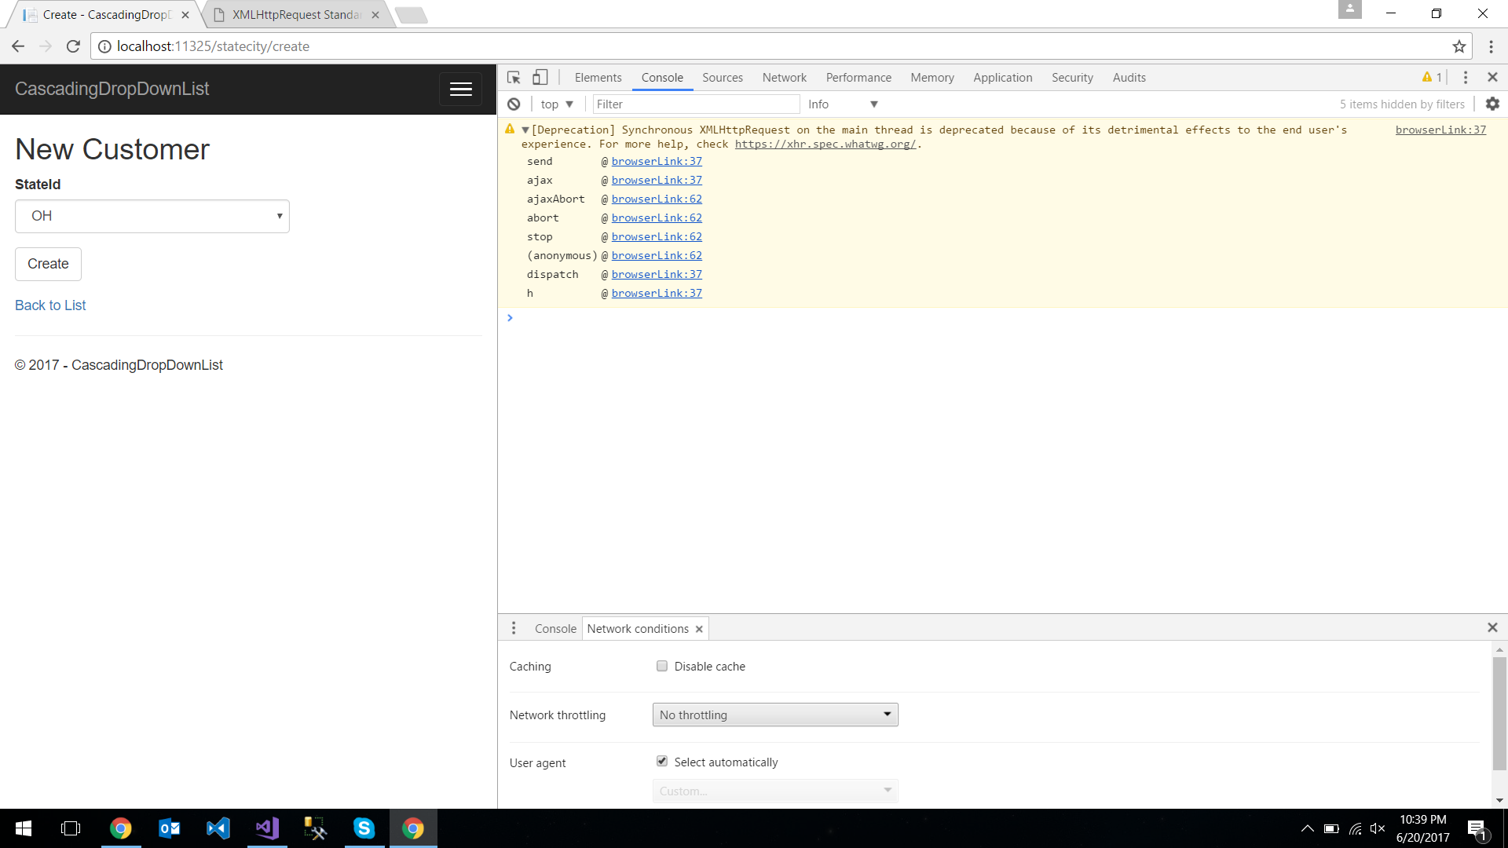Open the Info log level dropdown

click(x=842, y=104)
